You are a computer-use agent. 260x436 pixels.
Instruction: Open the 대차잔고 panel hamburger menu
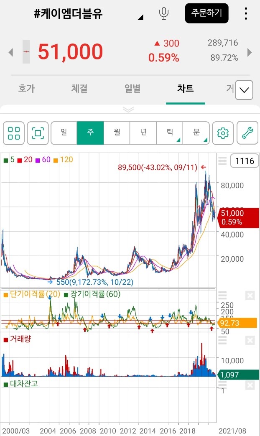point(222,384)
